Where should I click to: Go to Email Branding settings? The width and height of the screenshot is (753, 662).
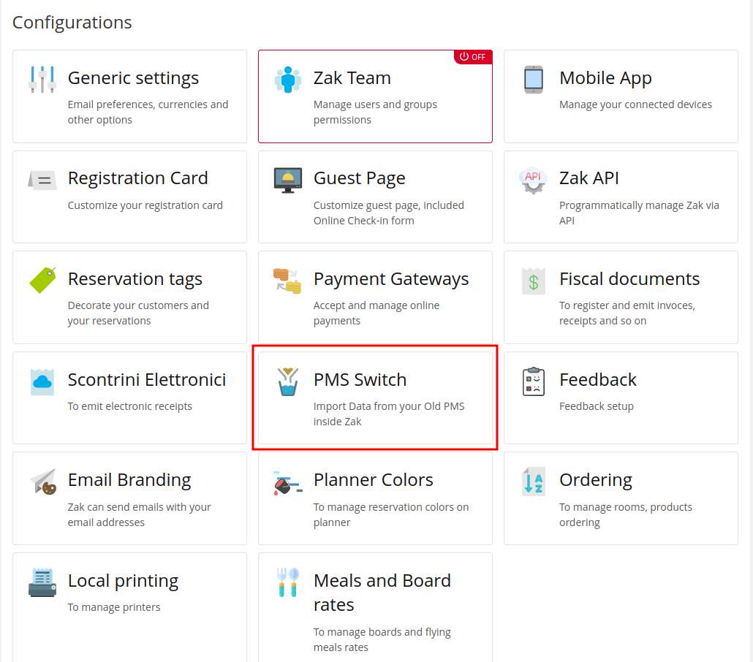coord(129,480)
